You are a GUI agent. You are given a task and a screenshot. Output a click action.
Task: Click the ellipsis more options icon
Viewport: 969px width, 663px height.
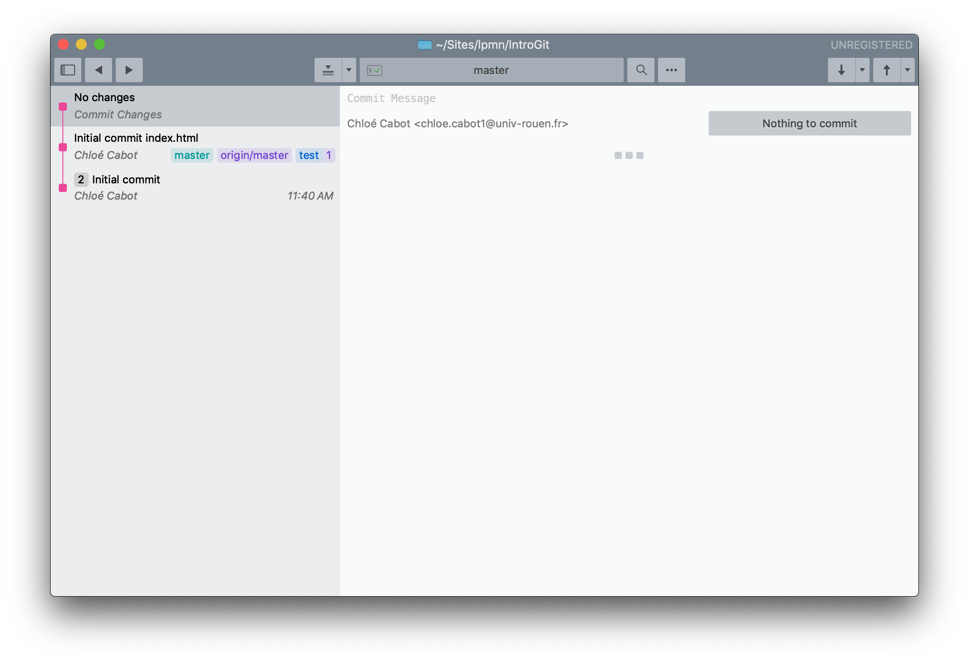[x=671, y=70]
